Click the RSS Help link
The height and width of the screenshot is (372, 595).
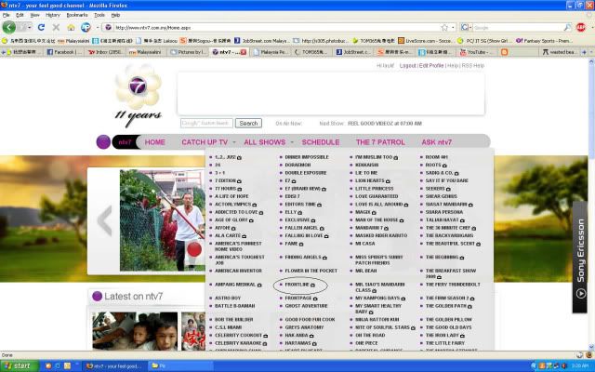coord(473,66)
